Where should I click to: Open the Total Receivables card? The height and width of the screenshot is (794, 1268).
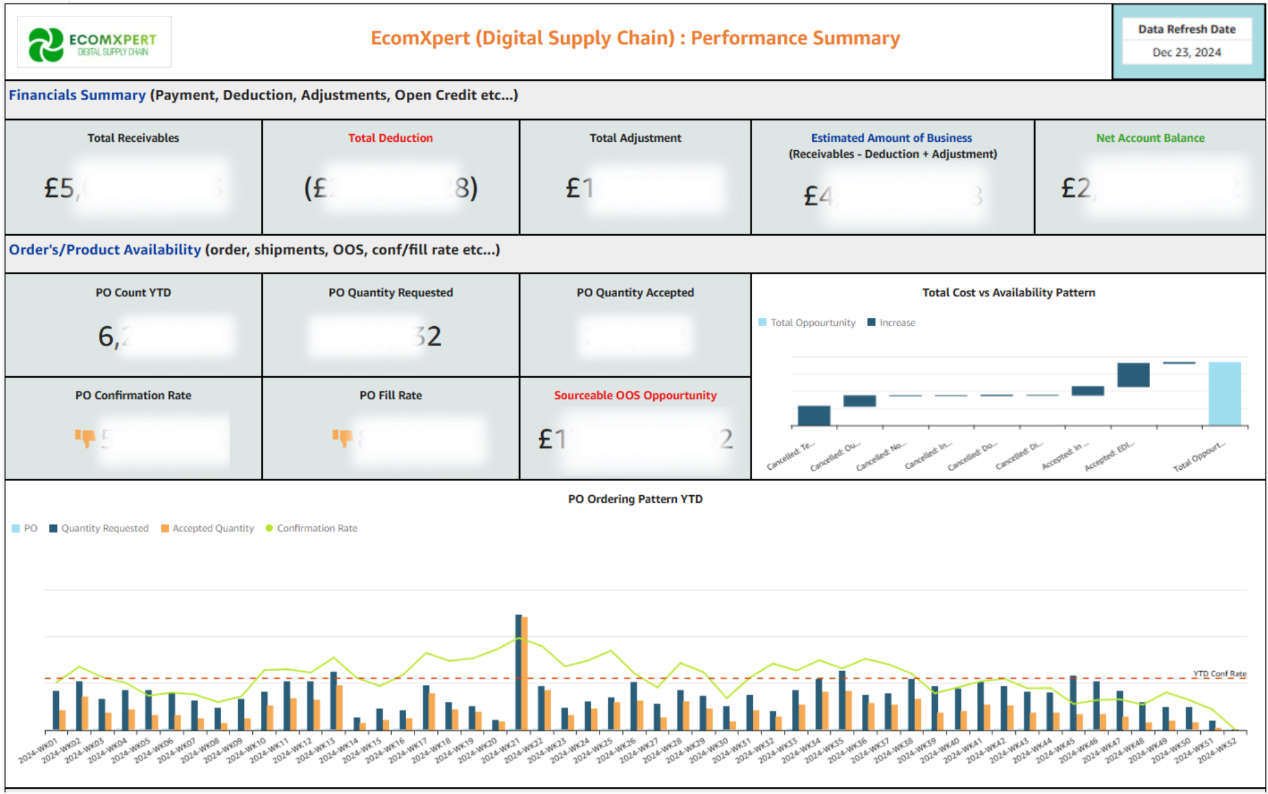(x=133, y=177)
